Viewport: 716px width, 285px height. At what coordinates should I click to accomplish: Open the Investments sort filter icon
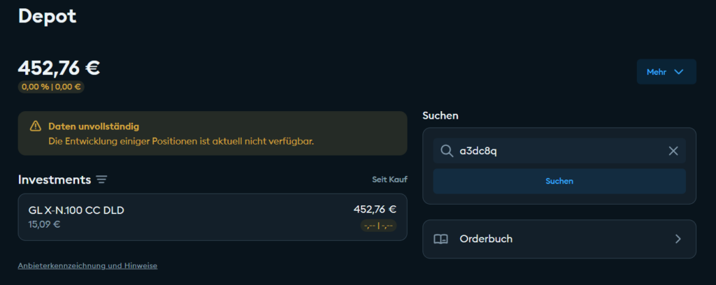click(102, 180)
